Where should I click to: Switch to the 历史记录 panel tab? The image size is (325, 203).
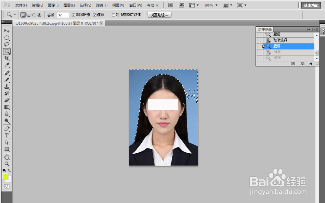point(265,30)
